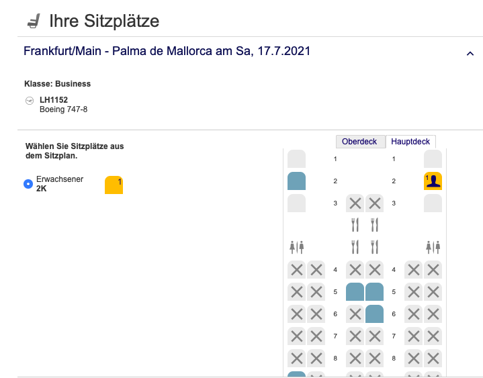This screenshot has height=378, width=483.
Task: Click the selected yellow seat in row 2
Action: pyautogui.click(x=433, y=181)
